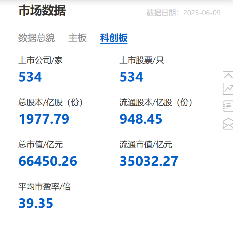The width and height of the screenshot is (233, 230).
Task: Click the 上市公司/家 label
Action: [x=41, y=60]
